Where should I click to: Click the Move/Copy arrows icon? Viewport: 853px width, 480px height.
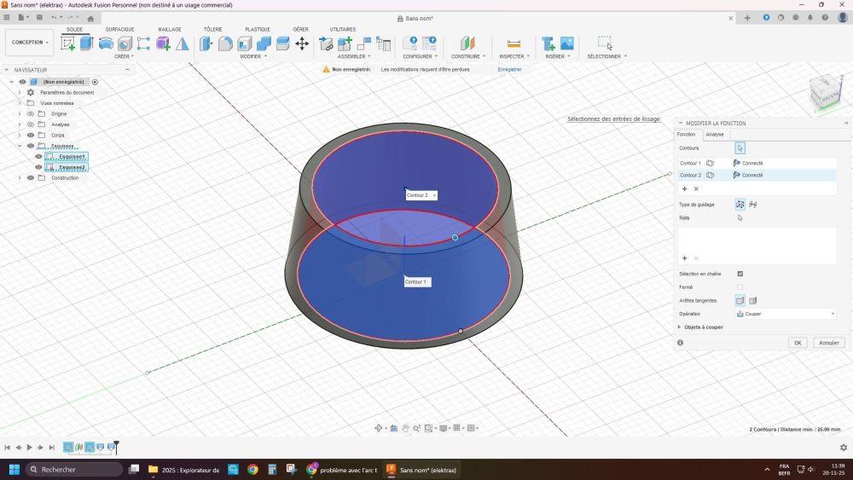(x=302, y=43)
